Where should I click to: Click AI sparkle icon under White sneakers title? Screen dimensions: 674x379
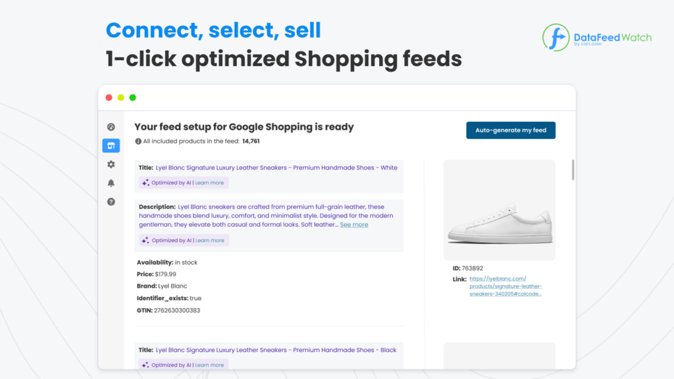pos(145,183)
